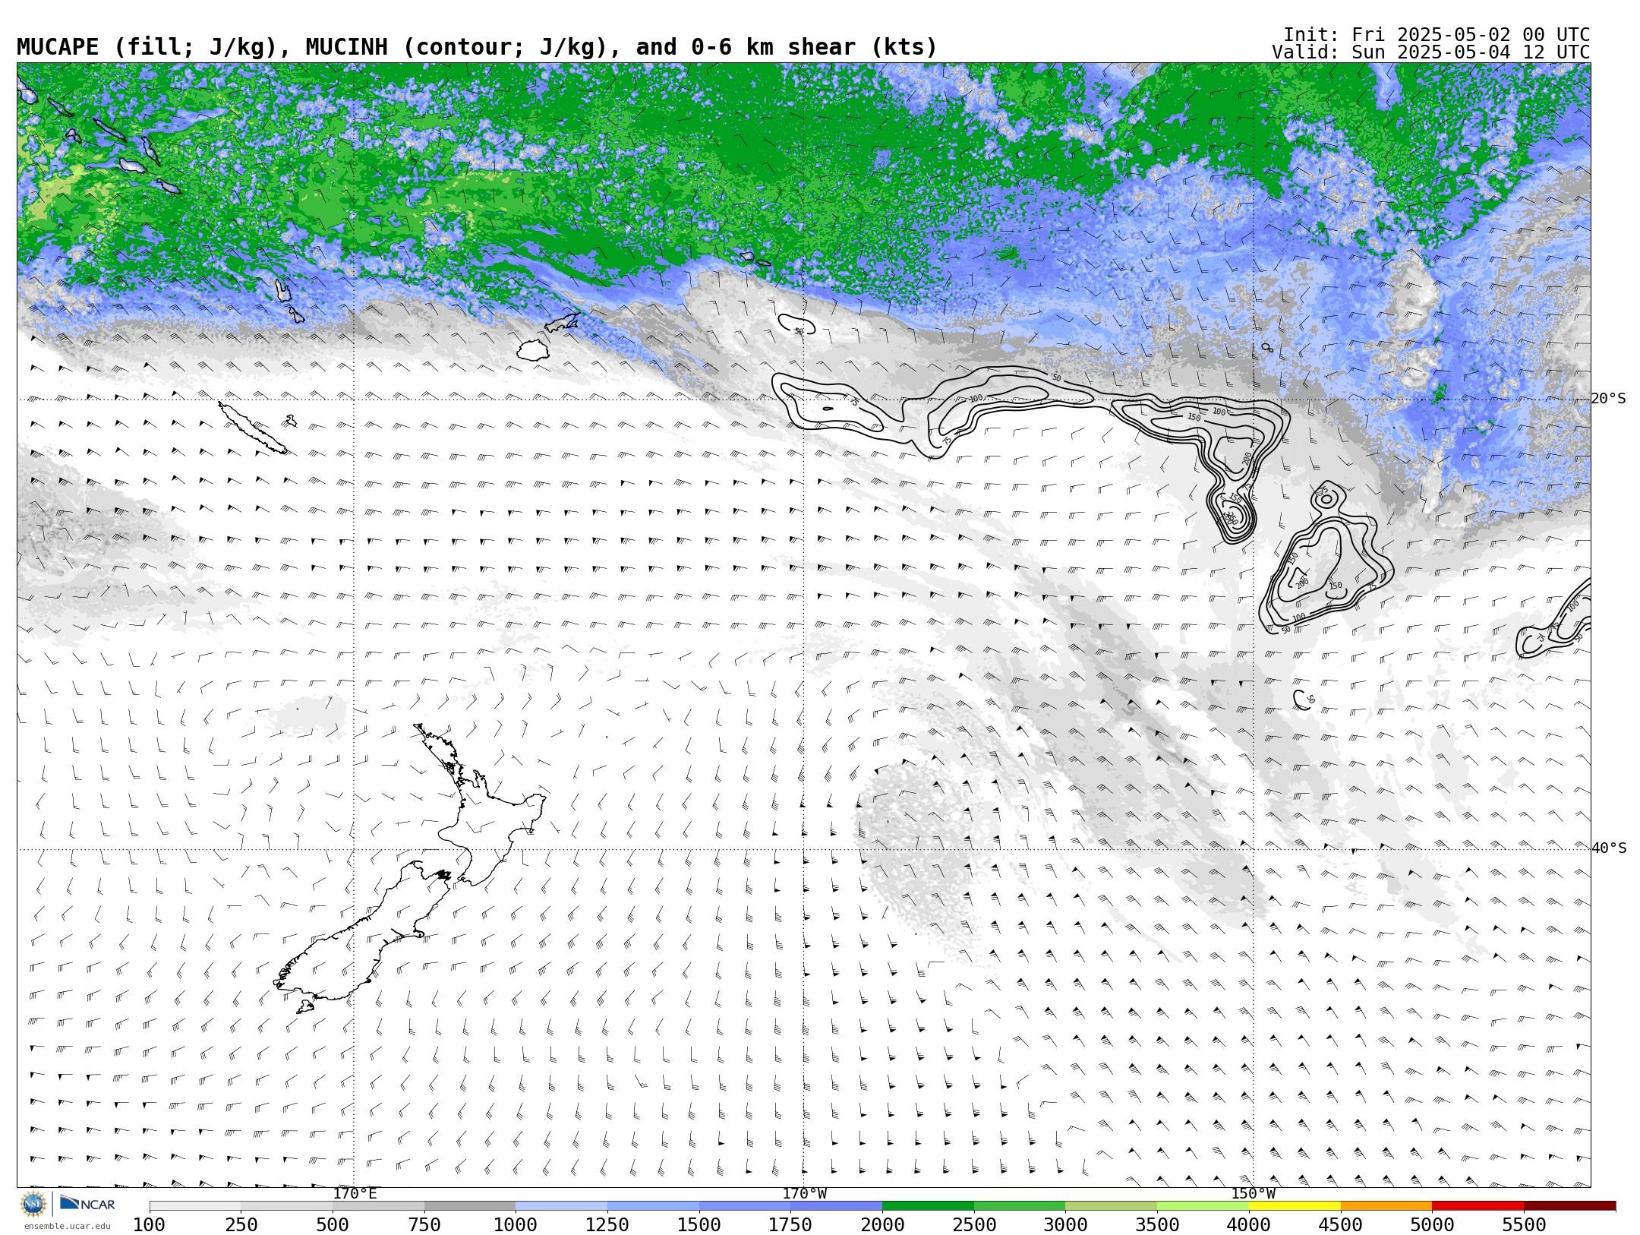Pick the light blue 1250–1500 colorbar segment
This screenshot has width=1640, height=1235.
click(653, 1206)
